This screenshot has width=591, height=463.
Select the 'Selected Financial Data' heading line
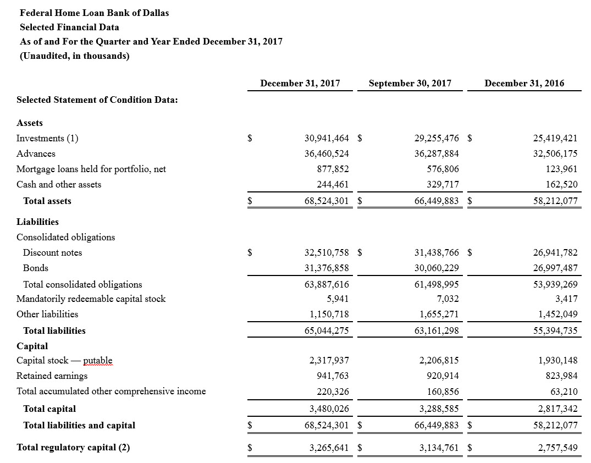tap(69, 27)
